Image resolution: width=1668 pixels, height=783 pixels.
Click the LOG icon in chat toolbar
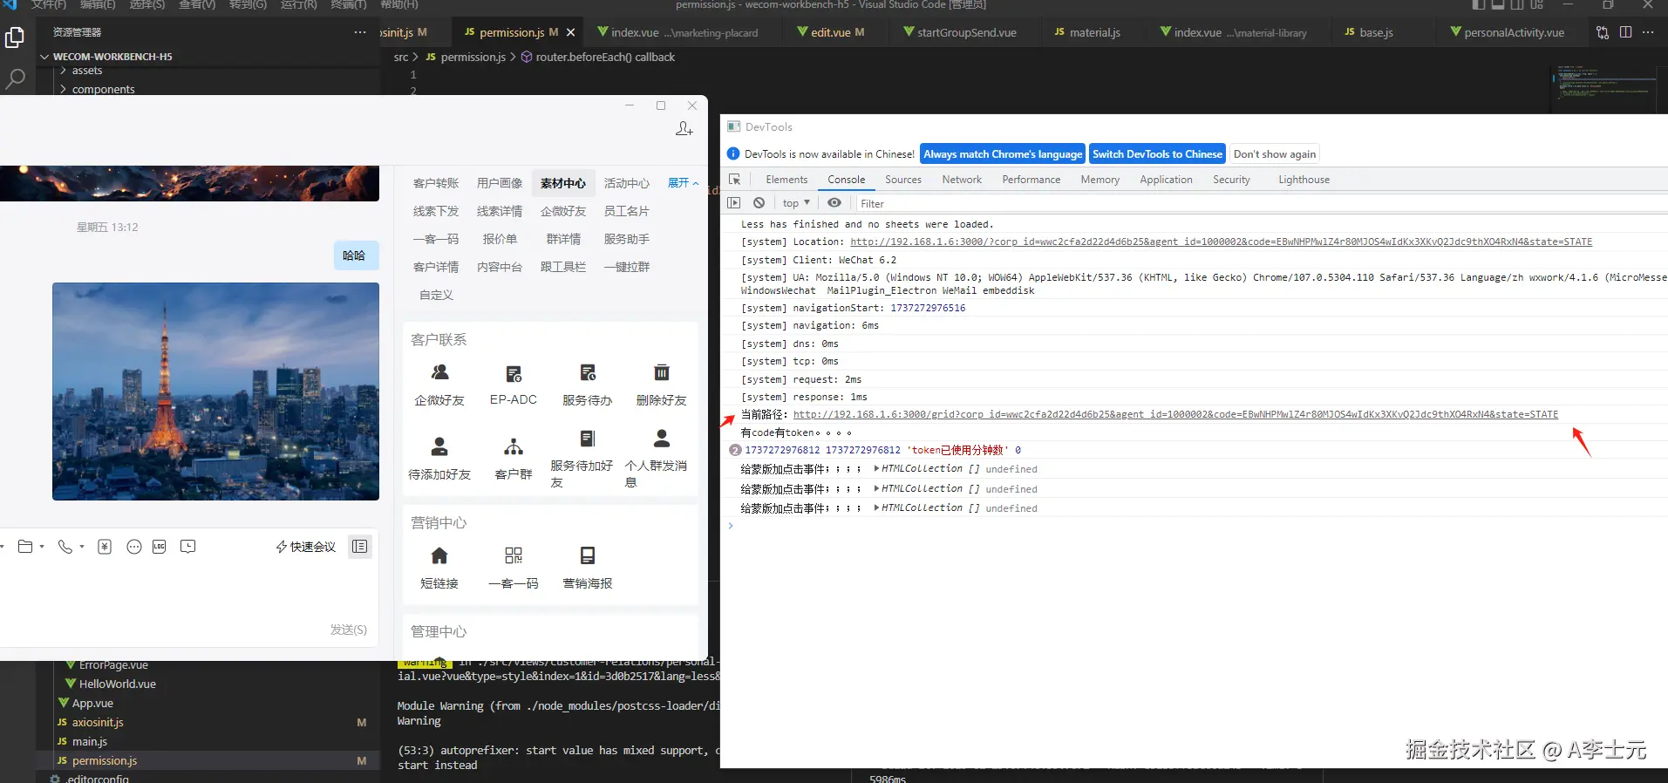[x=160, y=547]
